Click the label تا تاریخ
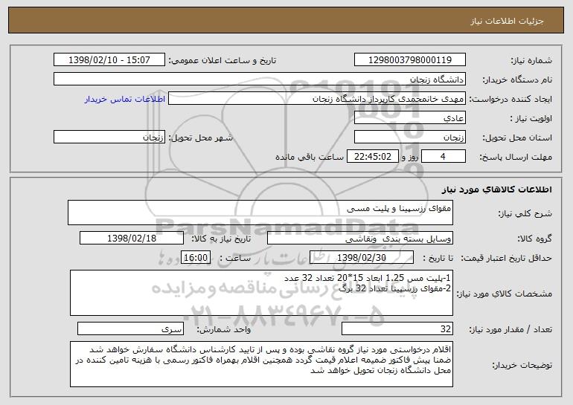 [438, 259]
